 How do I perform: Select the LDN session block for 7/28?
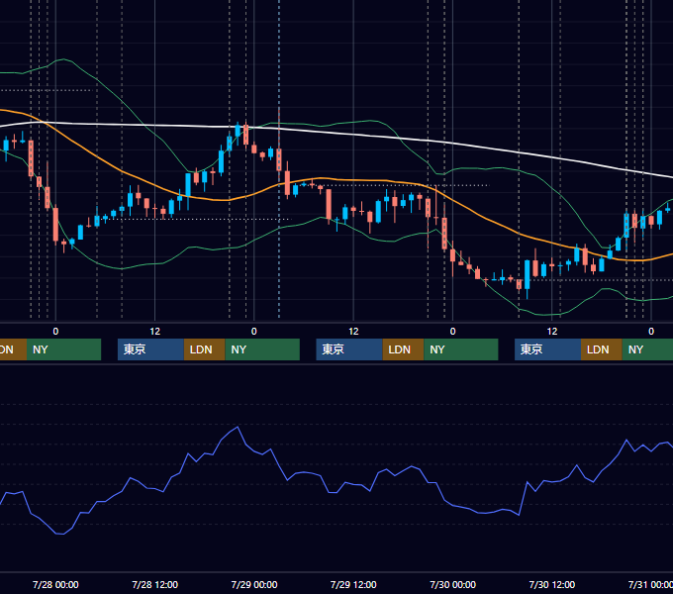tap(204, 349)
